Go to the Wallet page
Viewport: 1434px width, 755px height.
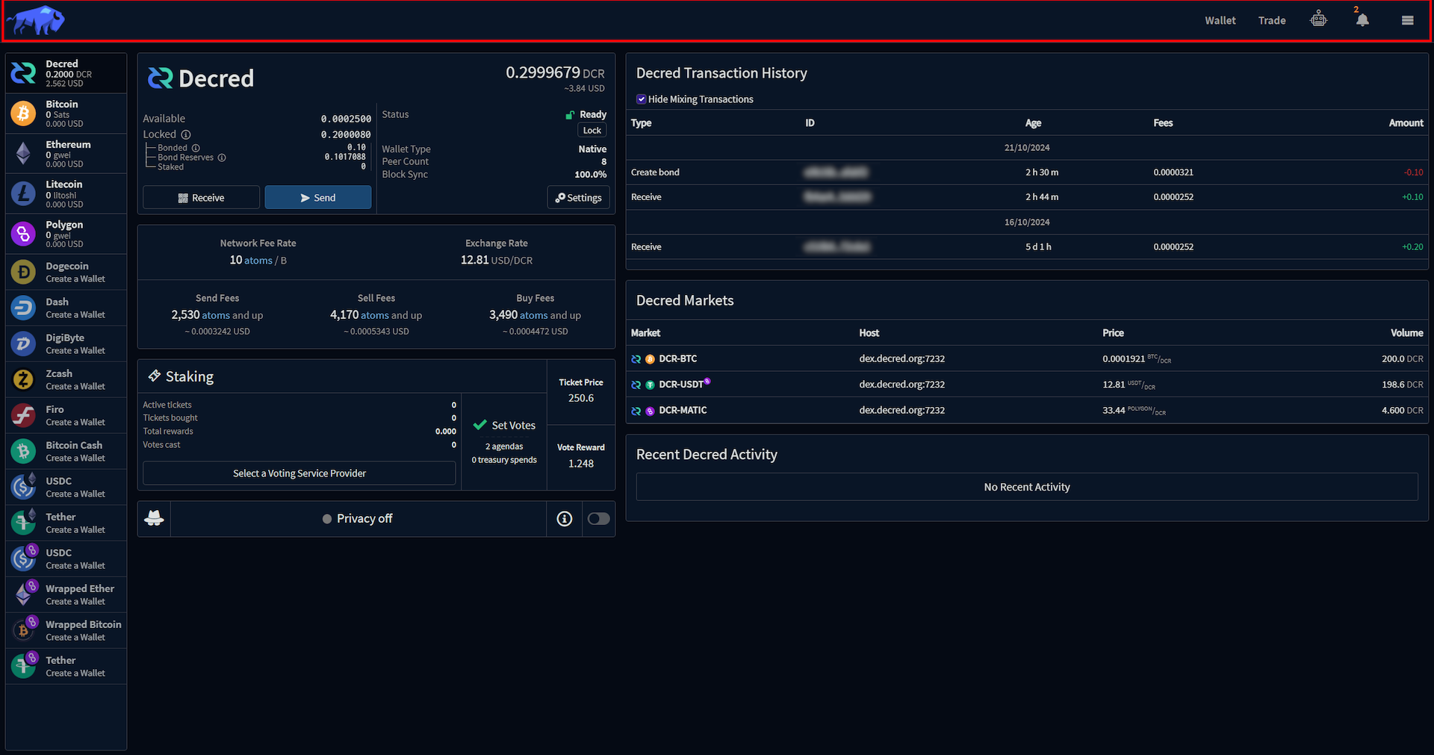pyautogui.click(x=1220, y=21)
